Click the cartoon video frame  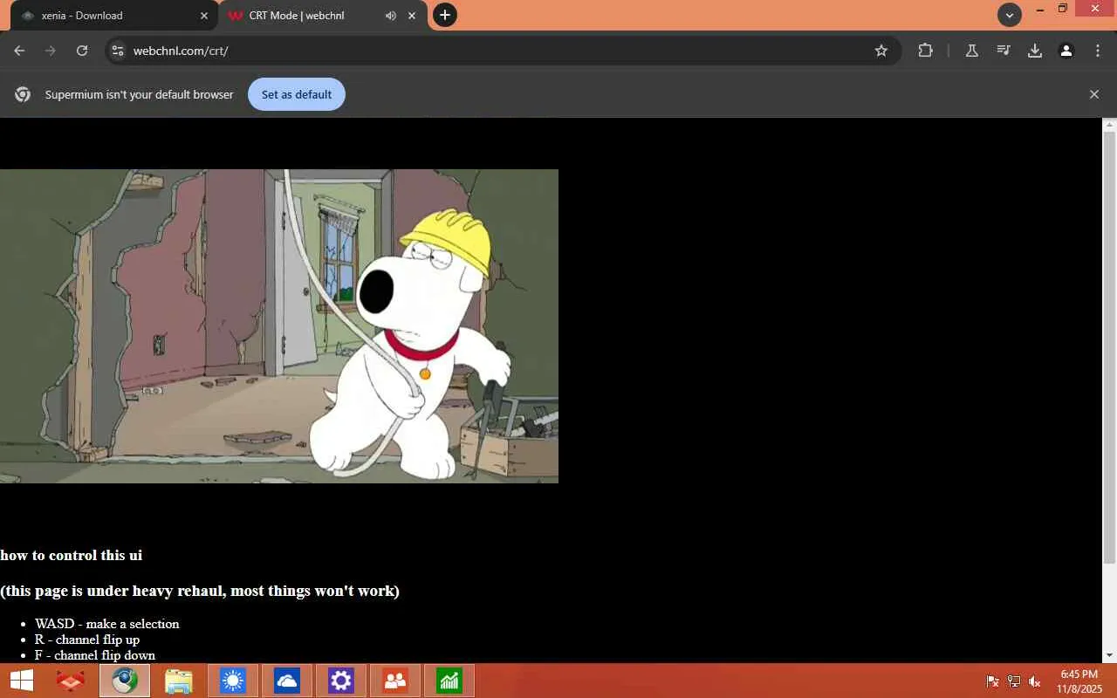coord(279,326)
